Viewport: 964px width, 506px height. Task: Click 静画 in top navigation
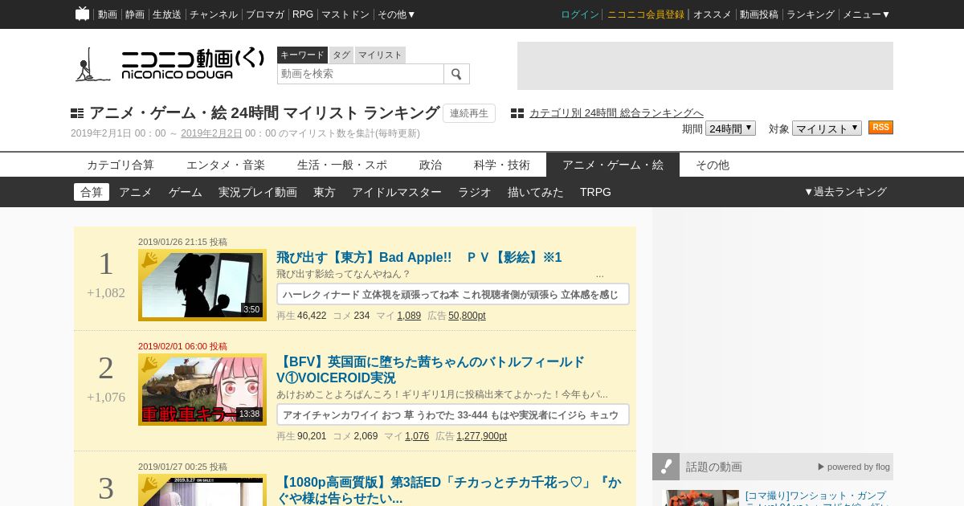(135, 14)
